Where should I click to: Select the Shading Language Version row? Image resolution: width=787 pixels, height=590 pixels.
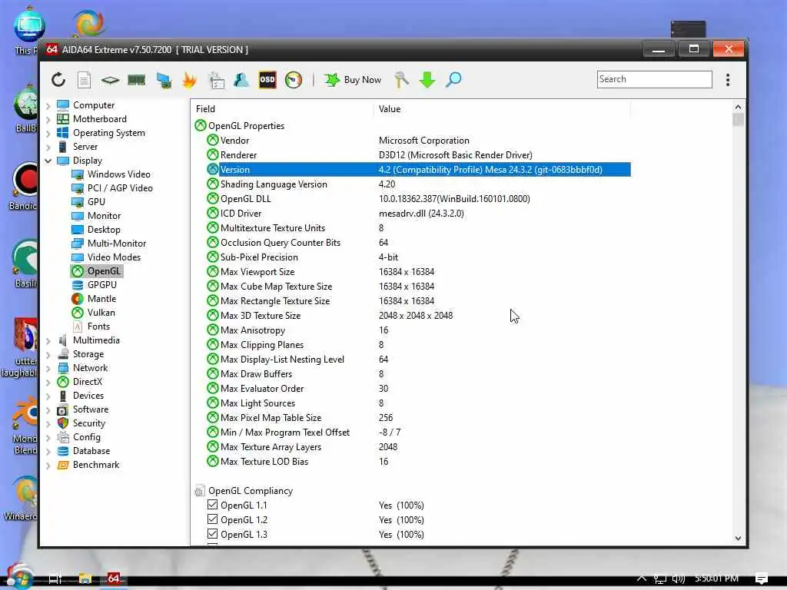click(418, 184)
